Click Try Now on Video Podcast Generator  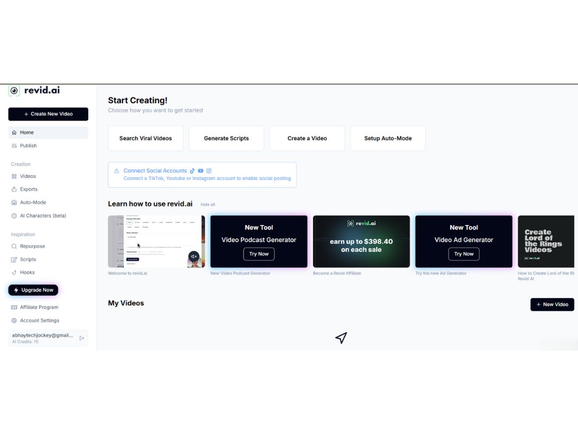[x=259, y=254]
